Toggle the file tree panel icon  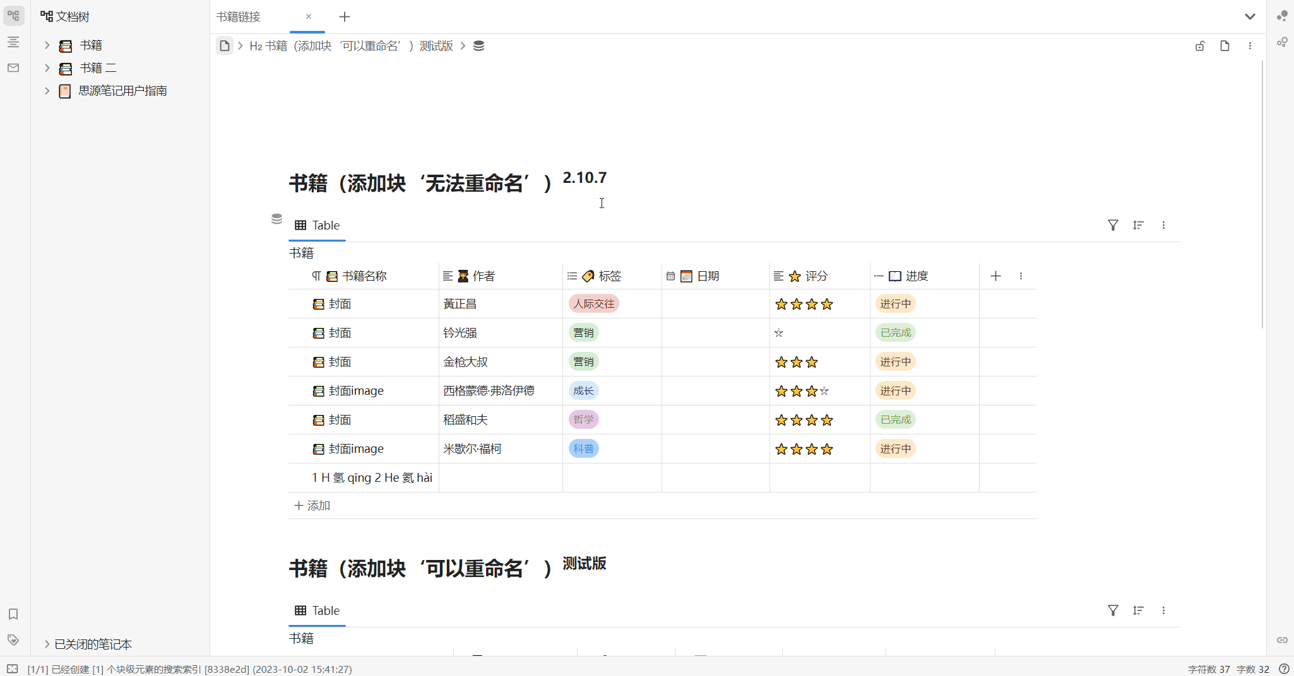click(13, 16)
